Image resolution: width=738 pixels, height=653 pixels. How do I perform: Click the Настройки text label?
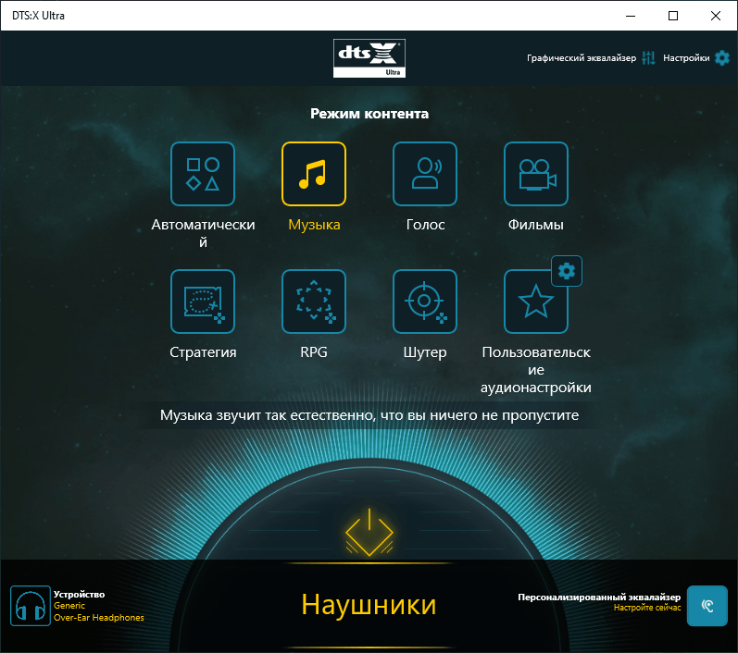click(x=686, y=58)
